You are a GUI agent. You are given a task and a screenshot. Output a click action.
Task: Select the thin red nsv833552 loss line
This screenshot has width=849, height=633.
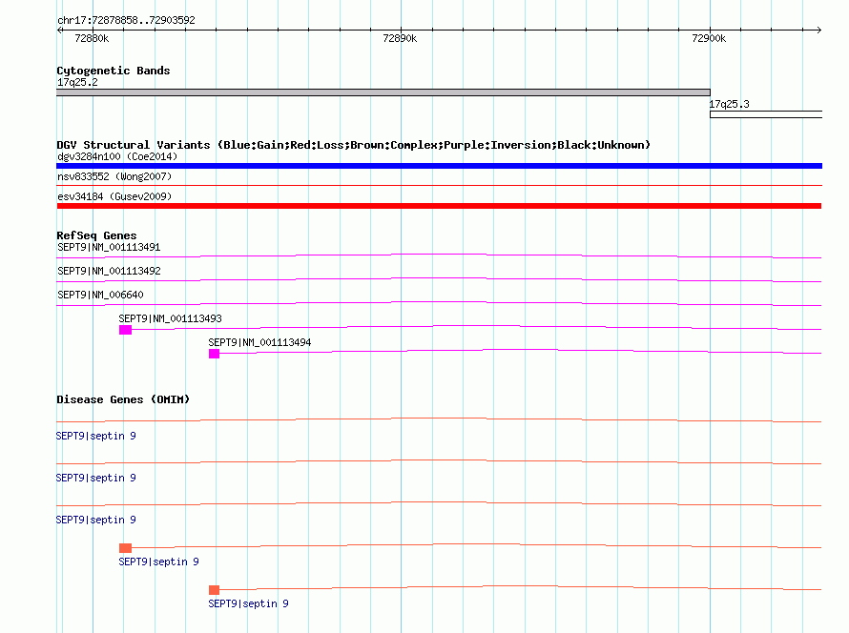click(439, 186)
